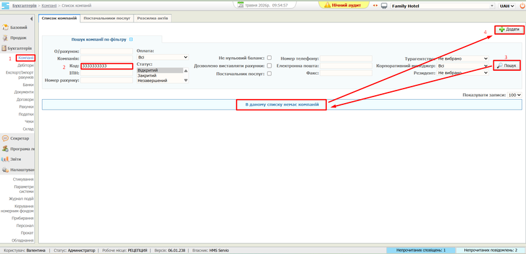The image size is (526, 254).
Task: Click the Компанія input field
Action: tap(107, 58)
